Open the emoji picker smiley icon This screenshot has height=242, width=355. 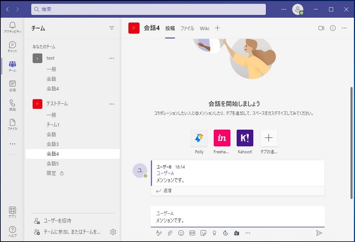pos(181,233)
